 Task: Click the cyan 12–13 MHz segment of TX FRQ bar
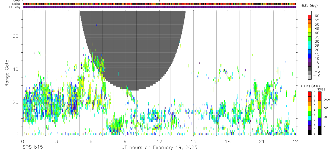coord(310,118)
